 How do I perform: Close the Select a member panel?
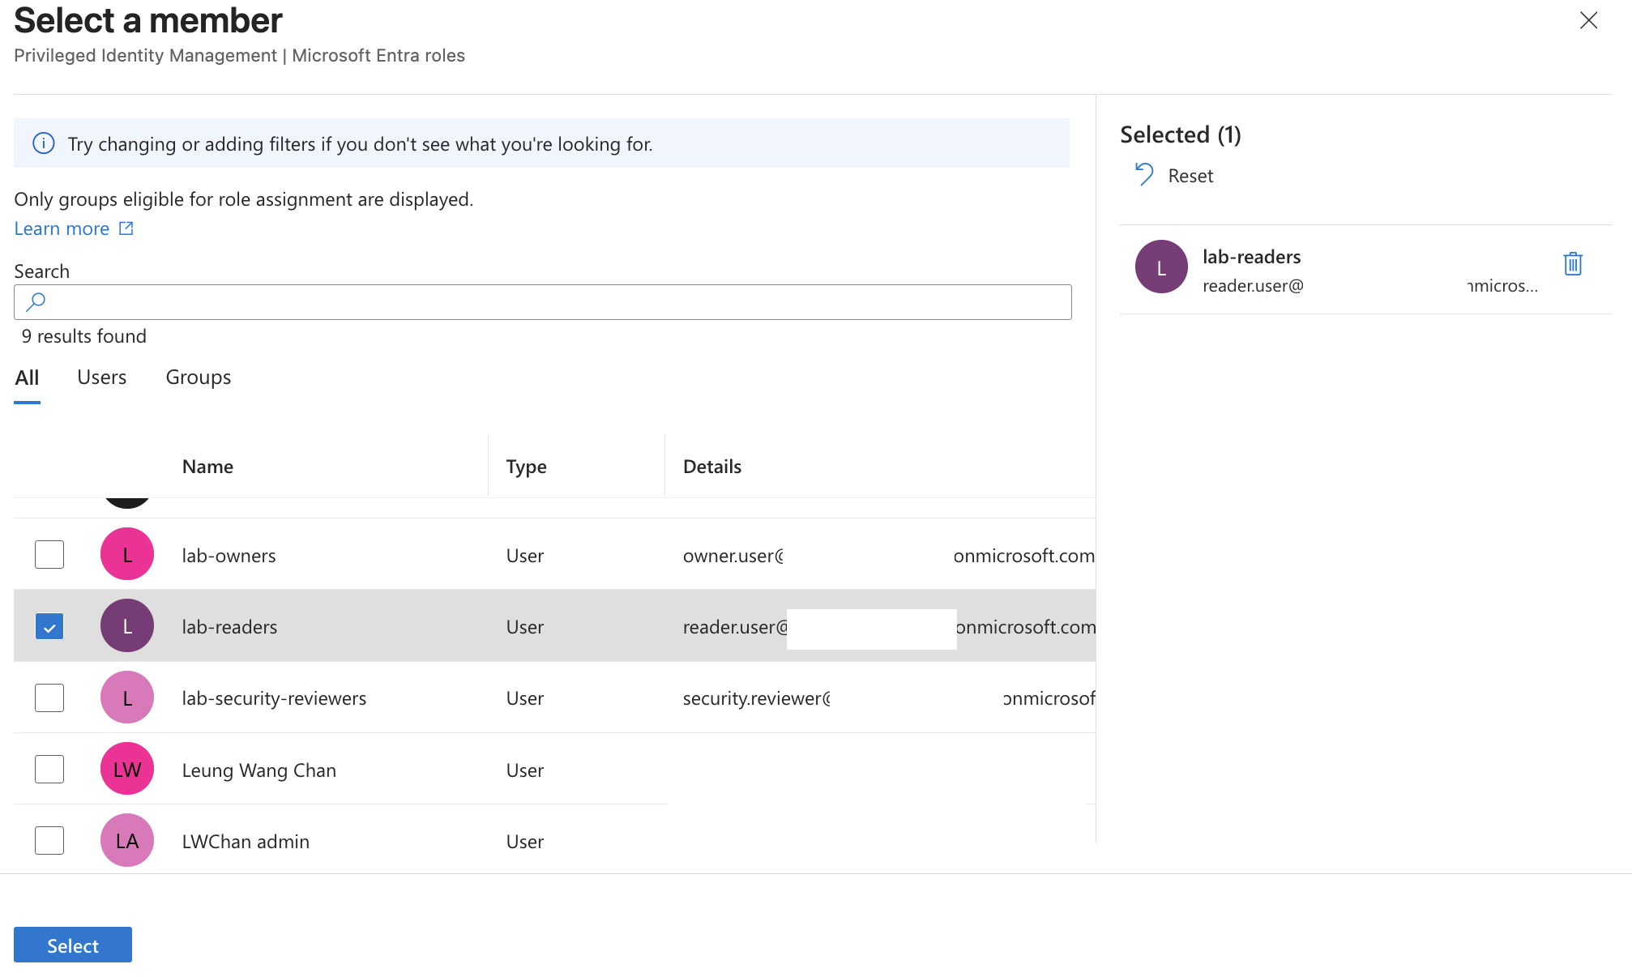1588,20
